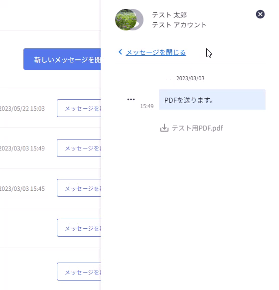The width and height of the screenshot is (279, 290).
Task: Open message button in the 2023/05/22 15:03 row
Action: point(79,108)
